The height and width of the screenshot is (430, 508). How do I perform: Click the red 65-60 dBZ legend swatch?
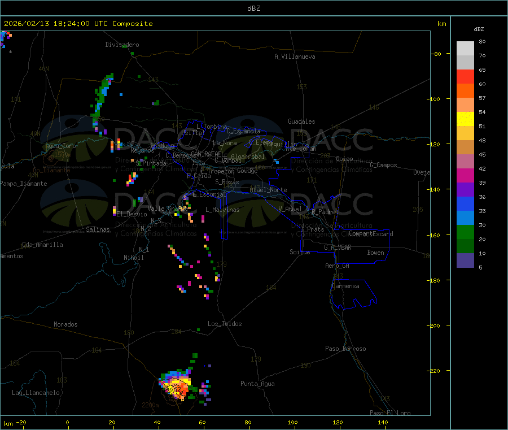pos(465,76)
